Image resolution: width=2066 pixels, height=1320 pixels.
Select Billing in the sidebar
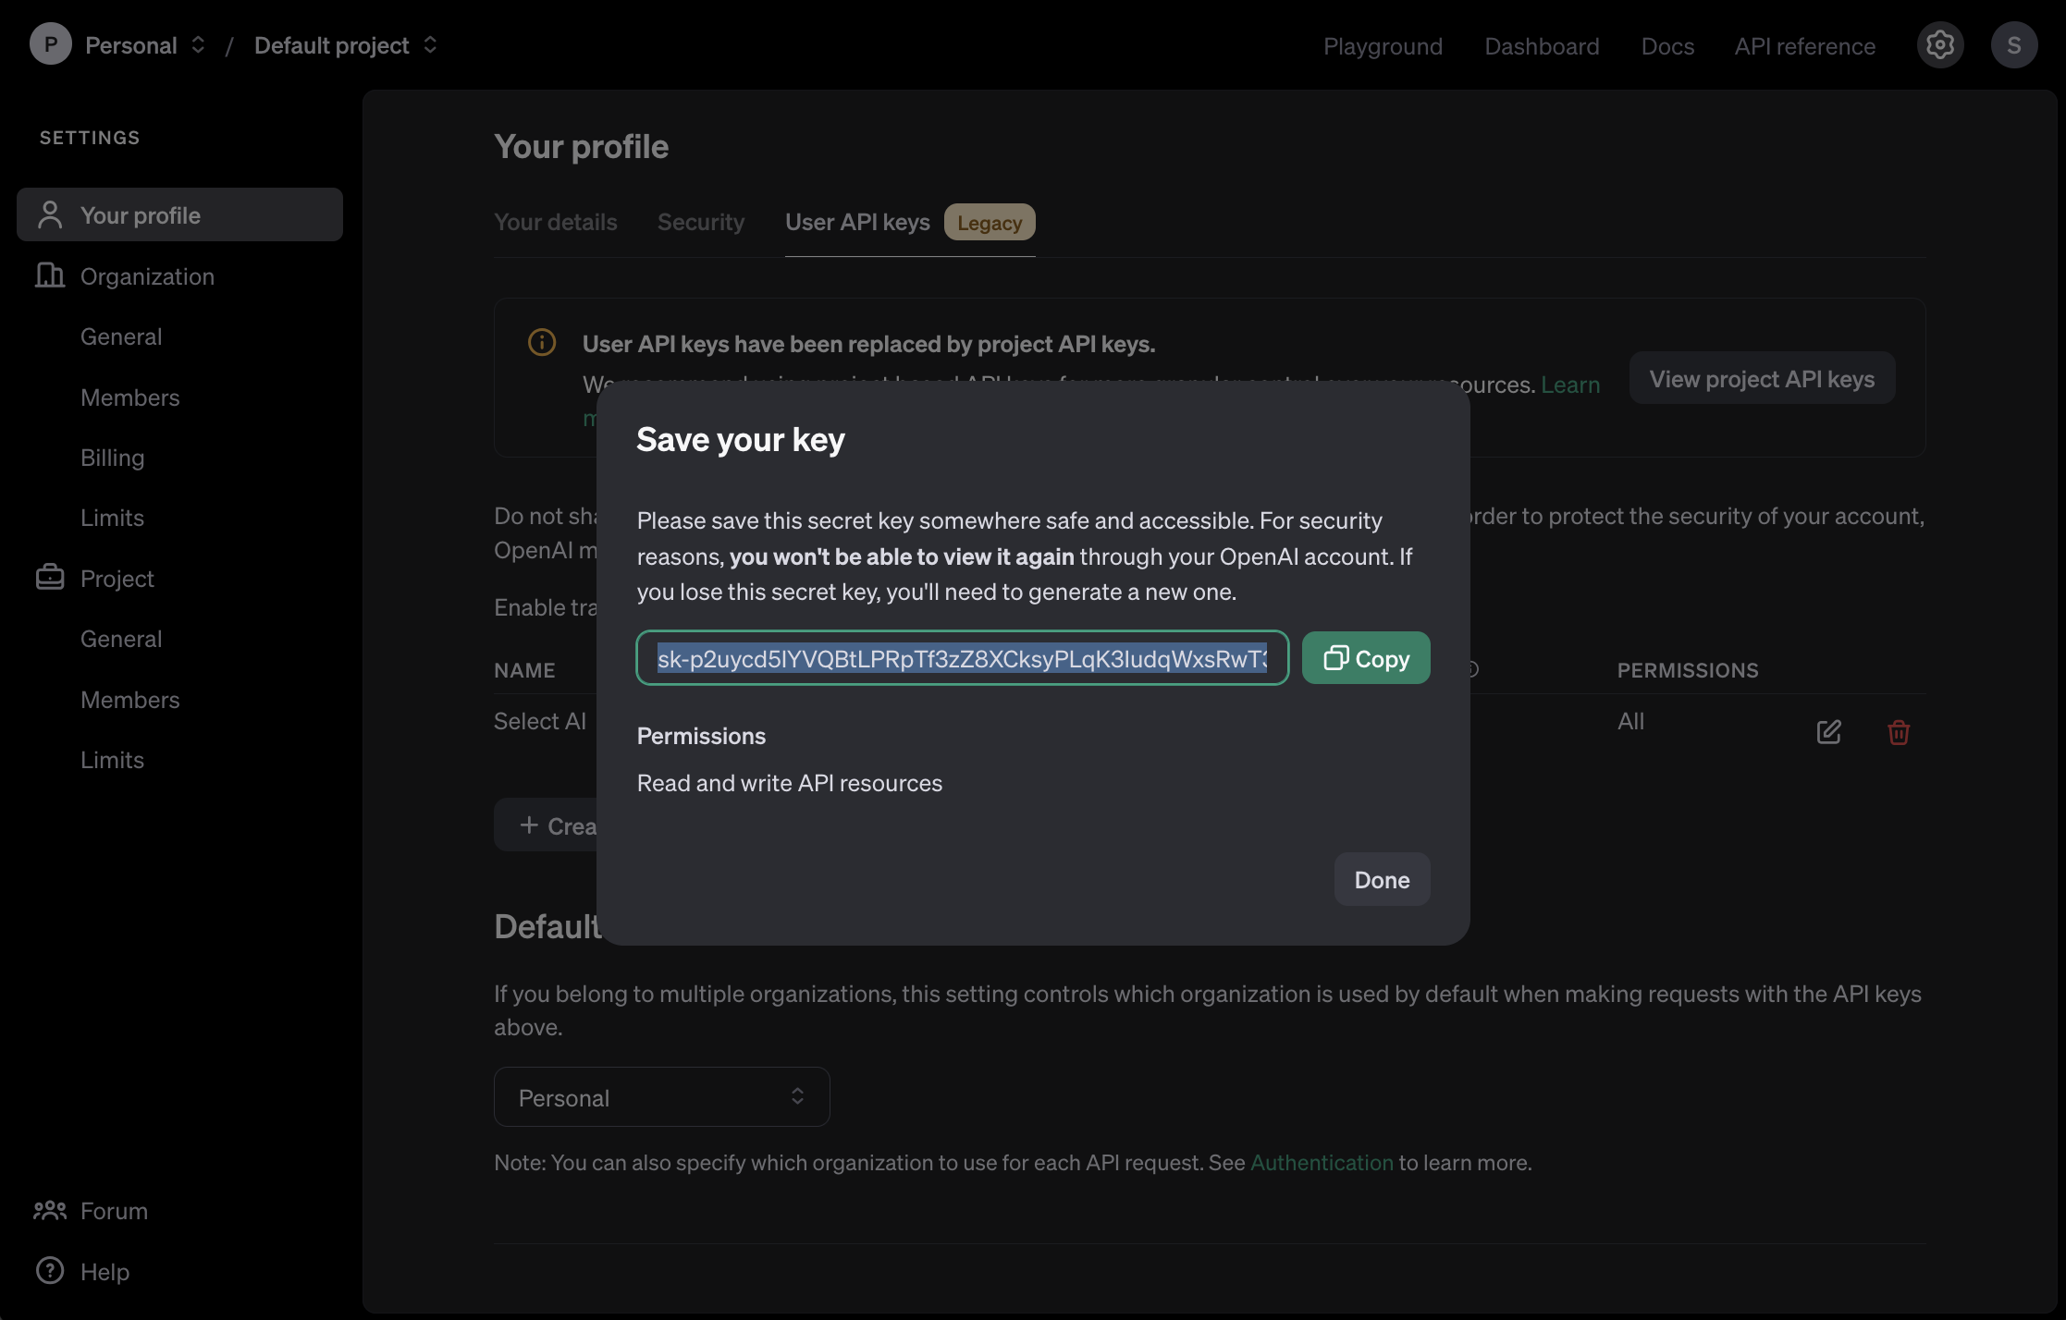coord(112,458)
